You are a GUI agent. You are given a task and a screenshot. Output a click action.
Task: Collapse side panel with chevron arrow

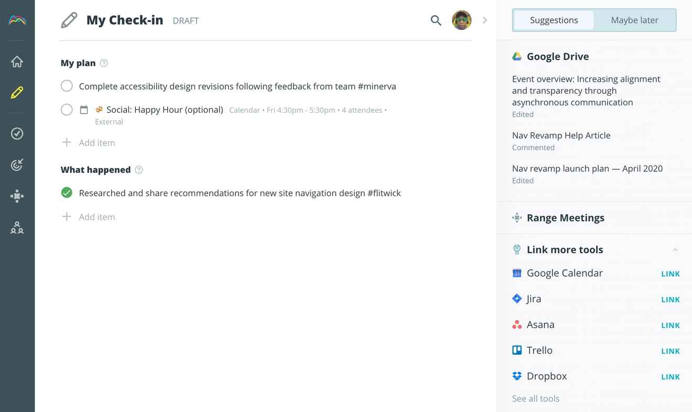485,20
